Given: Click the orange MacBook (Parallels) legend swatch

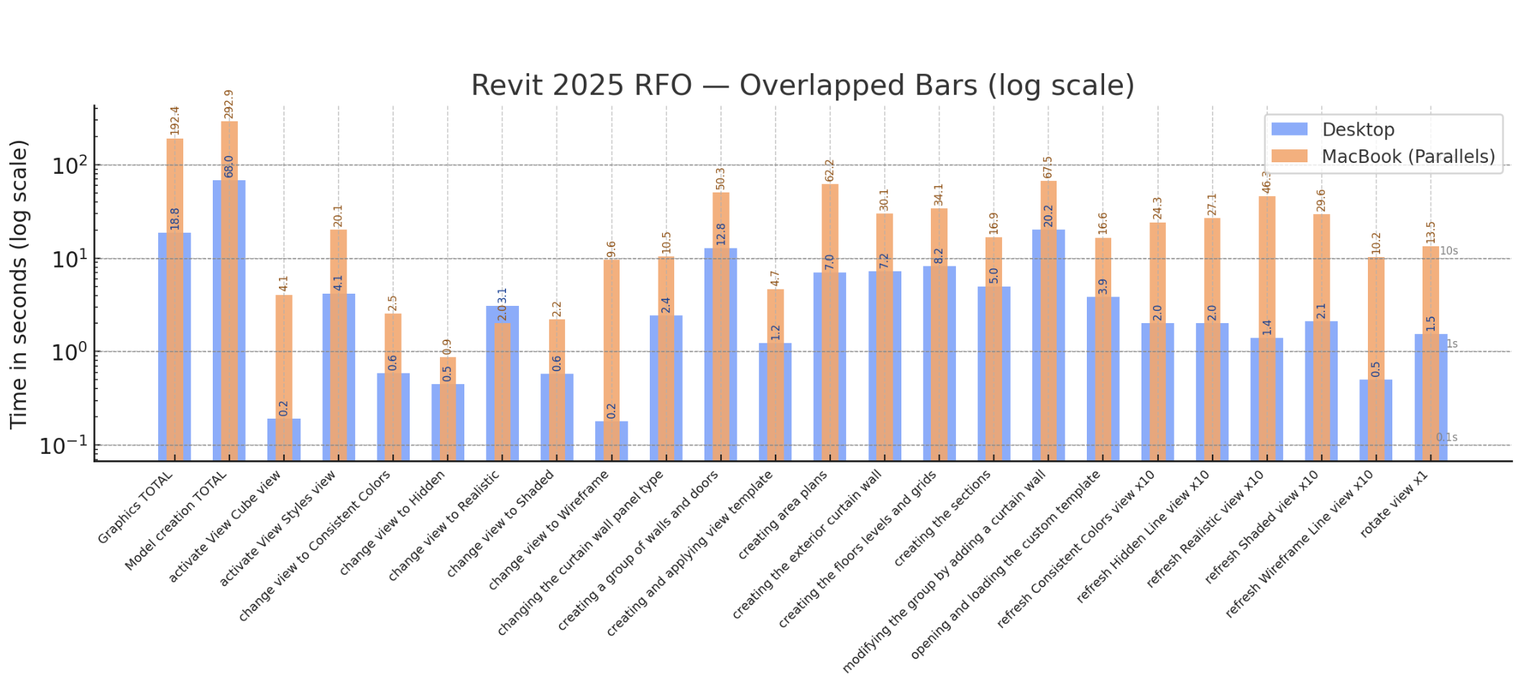Looking at the screenshot, I should tap(1290, 156).
